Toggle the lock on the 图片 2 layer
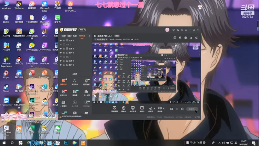259x146 pixels. [64, 53]
